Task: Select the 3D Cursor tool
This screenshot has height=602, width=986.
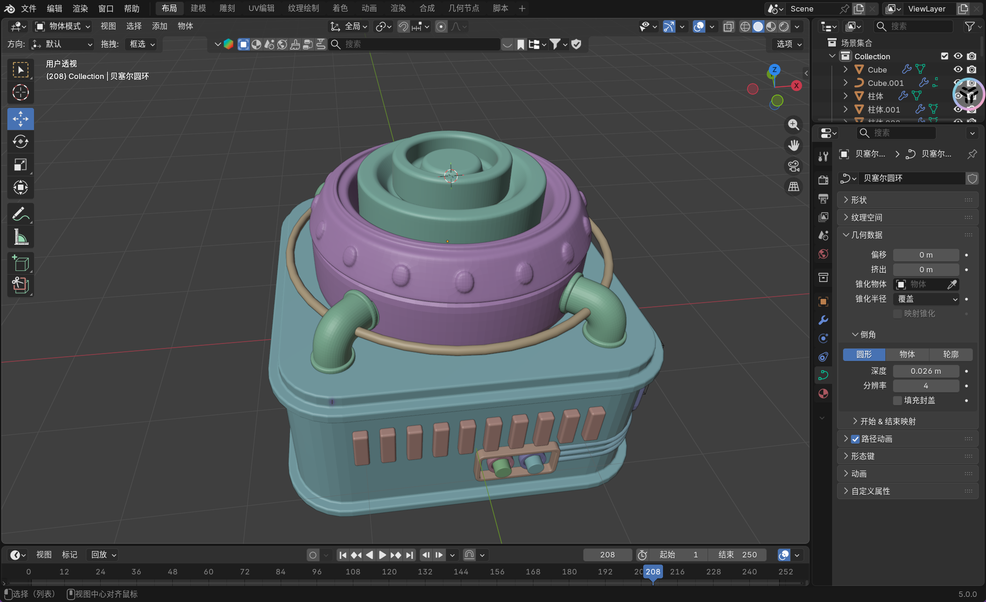Action: [x=20, y=92]
